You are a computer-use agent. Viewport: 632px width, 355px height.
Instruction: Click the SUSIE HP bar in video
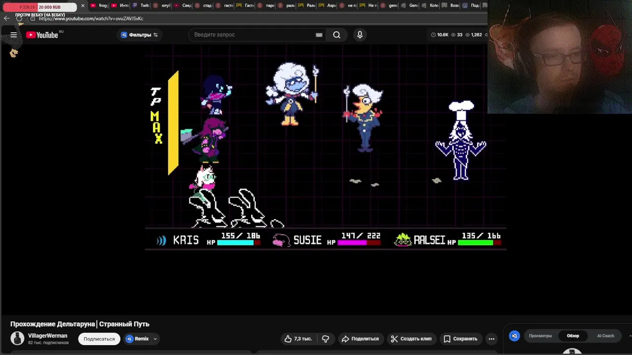pos(359,243)
